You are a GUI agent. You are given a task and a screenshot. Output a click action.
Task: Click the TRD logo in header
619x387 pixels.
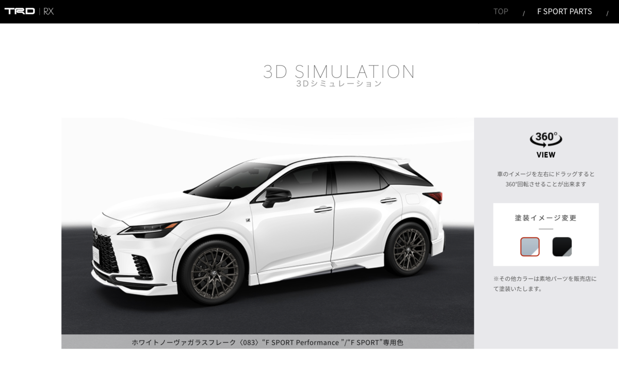[20, 11]
